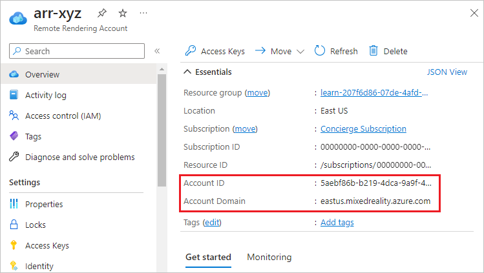The width and height of the screenshot is (484, 273).
Task: Click the sidebar scrollbar thumb
Action: click(162, 130)
